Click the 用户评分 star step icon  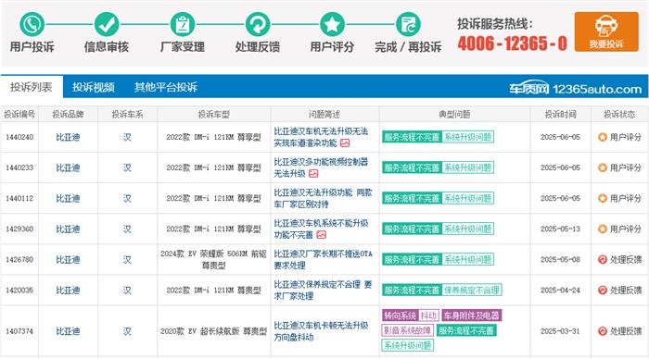click(332, 24)
